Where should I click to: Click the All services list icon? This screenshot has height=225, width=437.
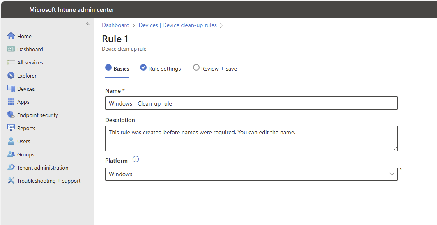pyautogui.click(x=11, y=62)
